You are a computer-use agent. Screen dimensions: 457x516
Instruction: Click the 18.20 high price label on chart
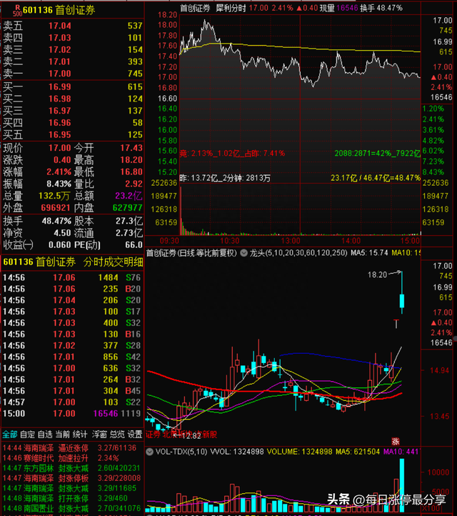point(378,274)
